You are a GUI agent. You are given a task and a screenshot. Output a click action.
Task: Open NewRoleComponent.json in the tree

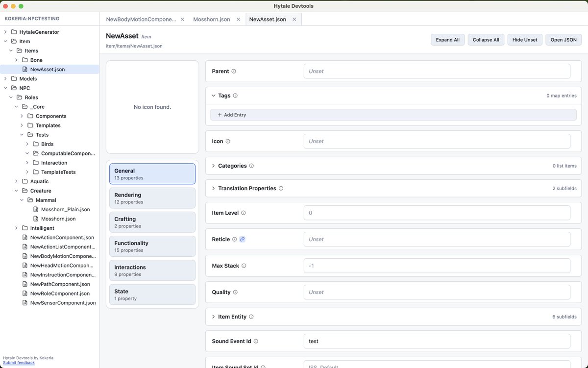pos(60,294)
